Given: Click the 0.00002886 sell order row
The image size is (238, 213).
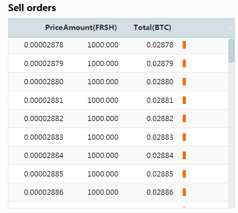Looking at the screenshot, I should click(x=44, y=192).
